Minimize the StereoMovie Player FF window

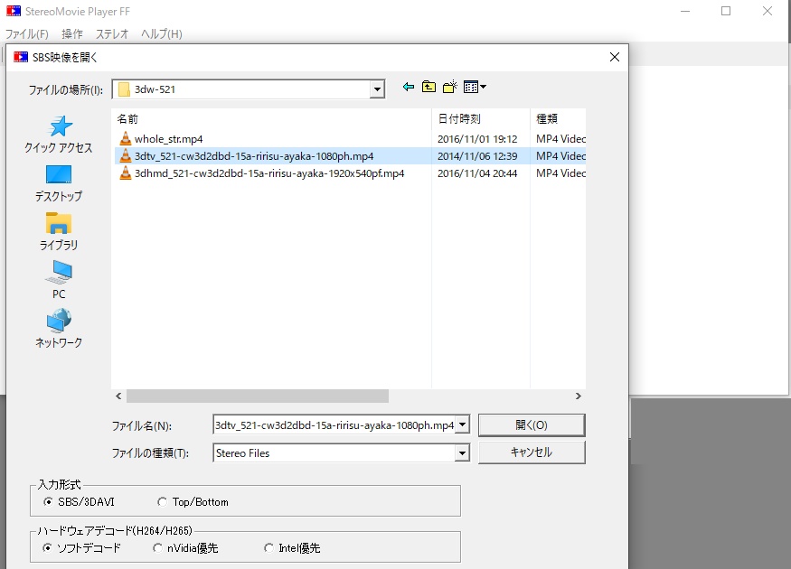[685, 11]
